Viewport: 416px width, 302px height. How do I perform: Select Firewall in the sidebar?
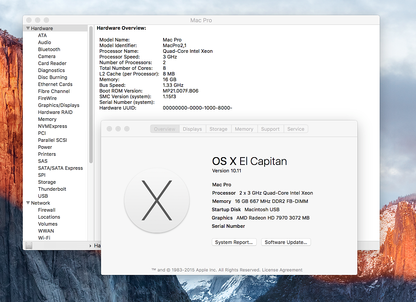pyautogui.click(x=47, y=210)
